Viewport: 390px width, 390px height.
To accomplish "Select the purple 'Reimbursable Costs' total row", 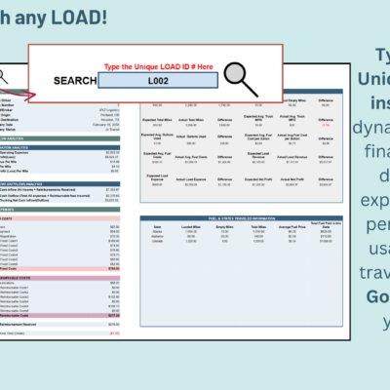I will click(59, 316).
